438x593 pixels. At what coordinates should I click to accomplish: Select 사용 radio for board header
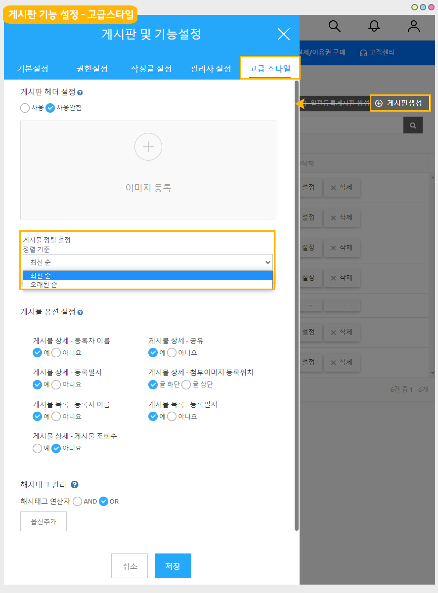[25, 108]
